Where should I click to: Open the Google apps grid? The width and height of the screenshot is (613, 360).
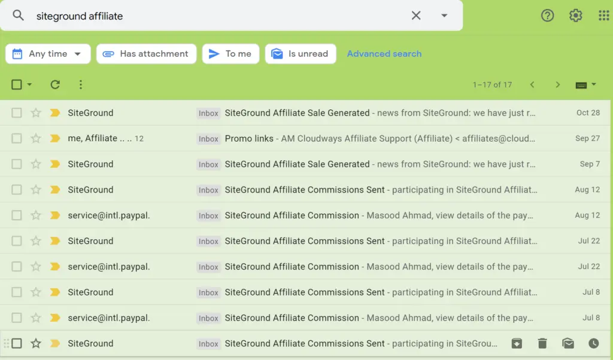click(603, 16)
